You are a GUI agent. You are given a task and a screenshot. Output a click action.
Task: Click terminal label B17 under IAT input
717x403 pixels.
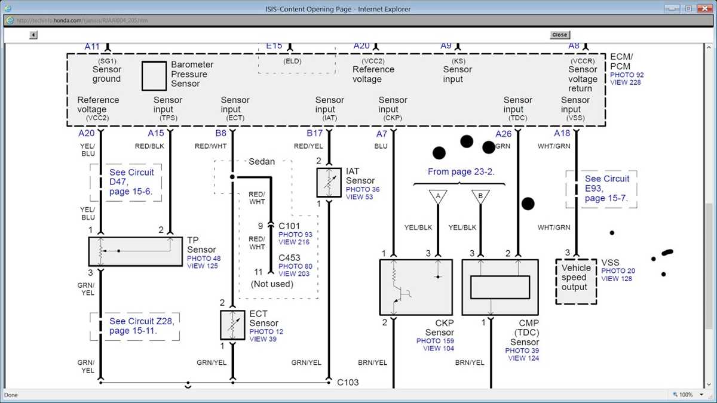pos(314,133)
